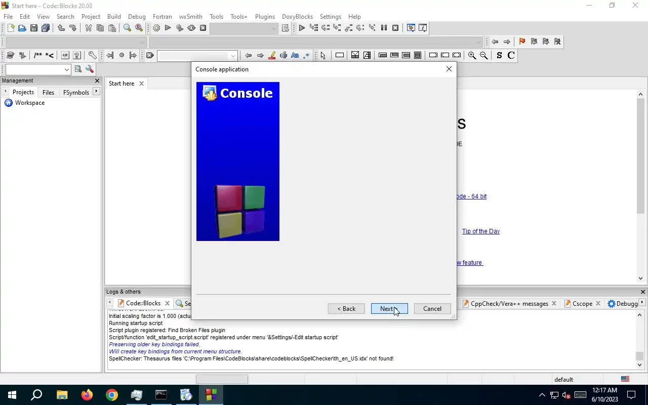Click the Start page vertical scrollbar
The image size is (648, 405).
pyautogui.click(x=640, y=186)
